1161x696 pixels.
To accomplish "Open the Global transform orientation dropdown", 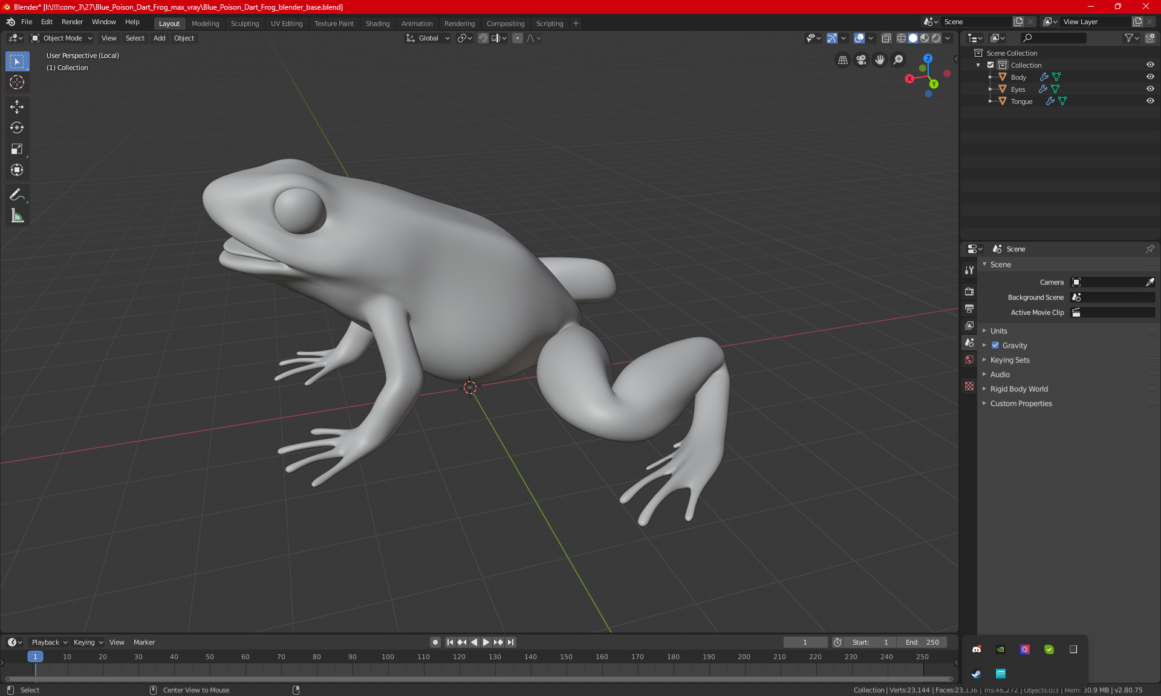I will [428, 38].
